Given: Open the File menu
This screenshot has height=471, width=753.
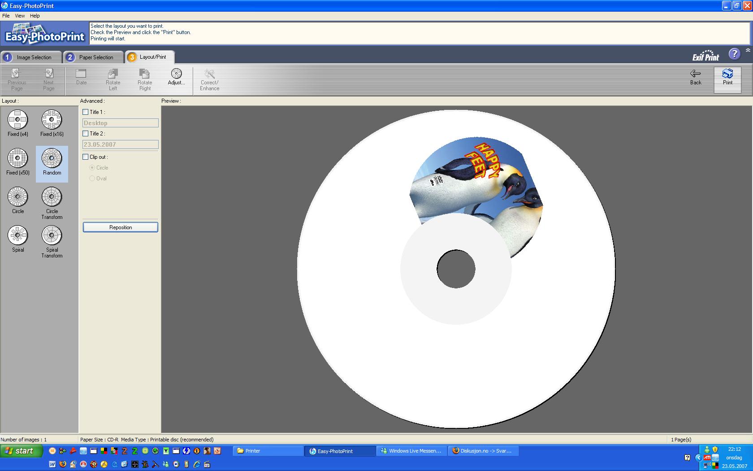Looking at the screenshot, I should (6, 16).
